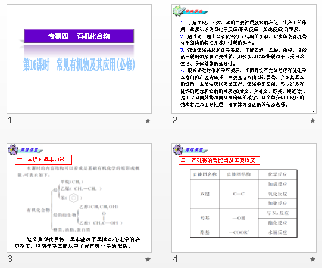Click the slide number 4 label

175,259
